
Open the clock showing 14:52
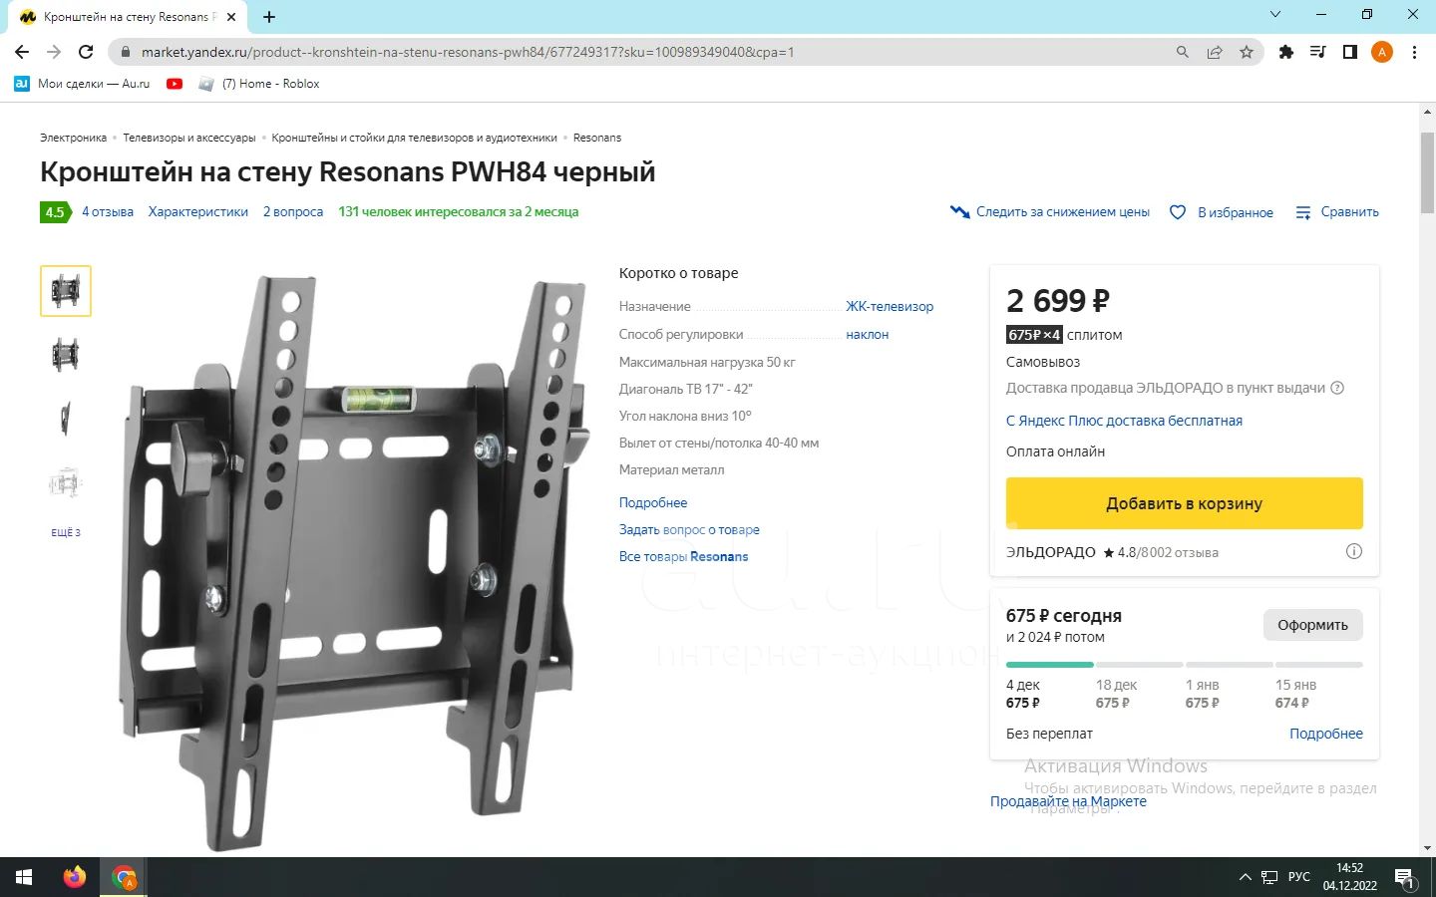[1350, 877]
